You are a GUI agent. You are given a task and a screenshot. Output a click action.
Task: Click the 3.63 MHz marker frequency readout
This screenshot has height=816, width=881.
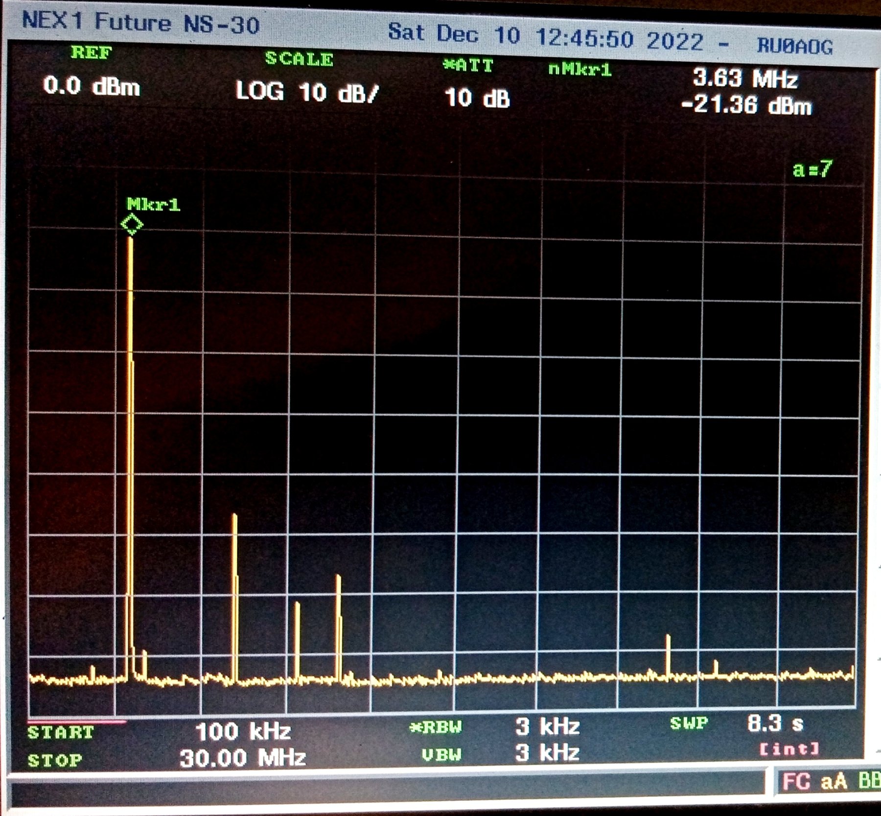point(745,78)
